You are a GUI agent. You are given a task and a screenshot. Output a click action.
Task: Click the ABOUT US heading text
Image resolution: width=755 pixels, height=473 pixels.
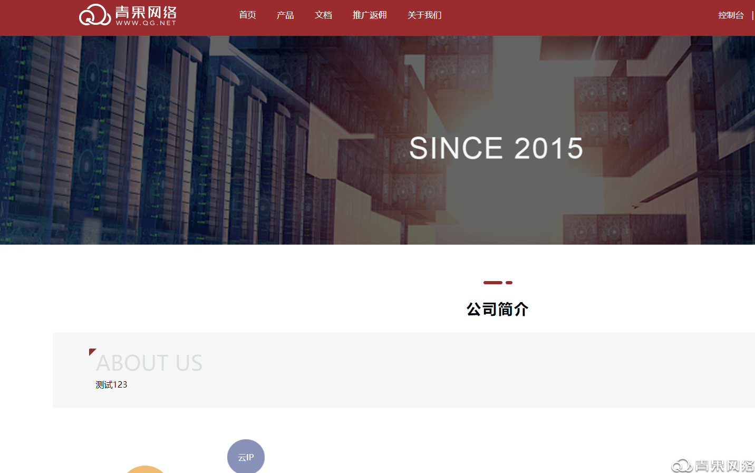coord(149,363)
